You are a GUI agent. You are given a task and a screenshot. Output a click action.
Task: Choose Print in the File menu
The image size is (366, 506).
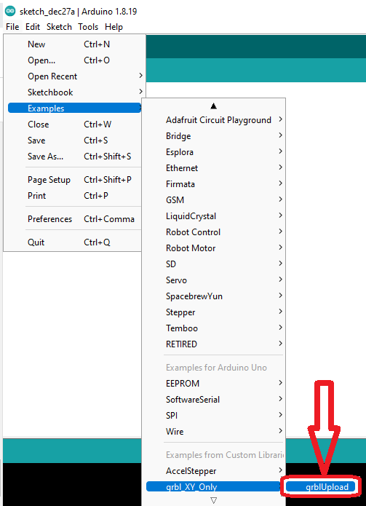click(74, 196)
